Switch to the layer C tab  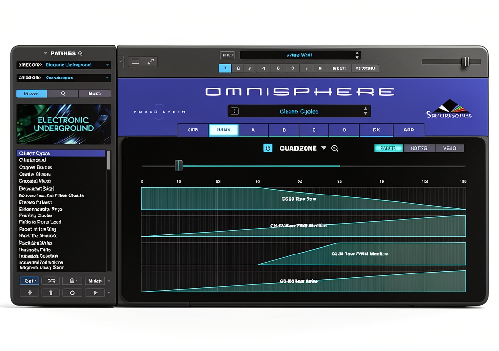[314, 130]
